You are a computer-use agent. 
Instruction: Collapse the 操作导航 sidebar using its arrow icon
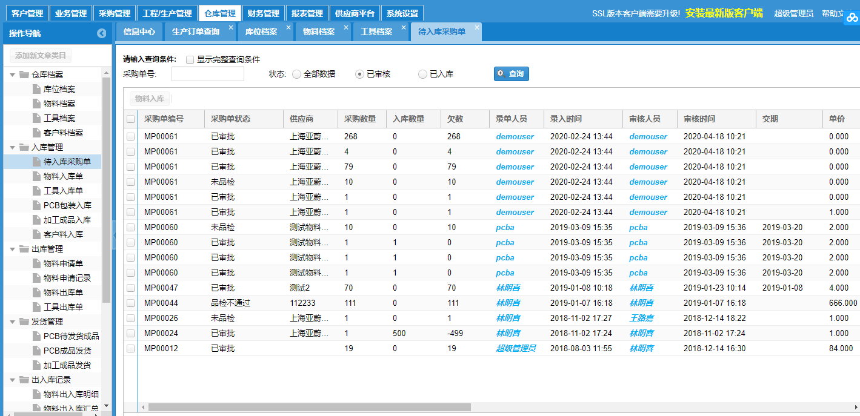[x=102, y=34]
